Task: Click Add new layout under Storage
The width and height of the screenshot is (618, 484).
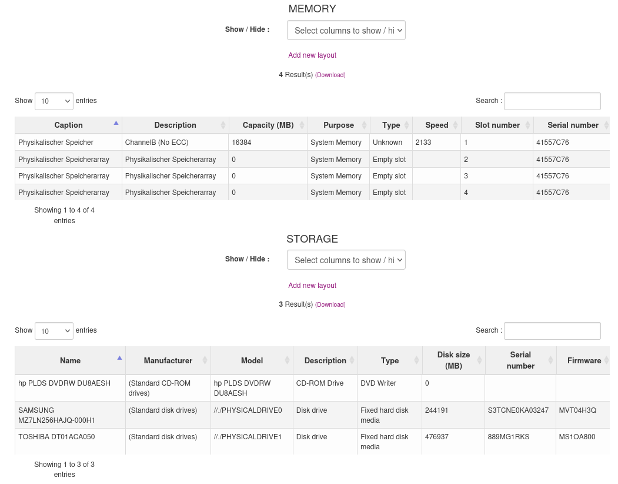Action: [x=312, y=286]
